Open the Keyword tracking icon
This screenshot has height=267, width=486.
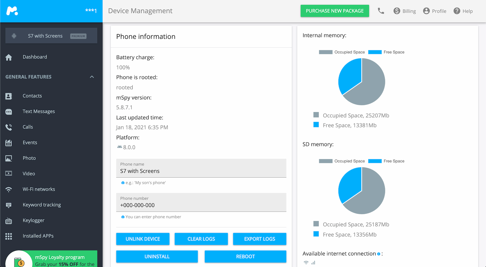9,205
